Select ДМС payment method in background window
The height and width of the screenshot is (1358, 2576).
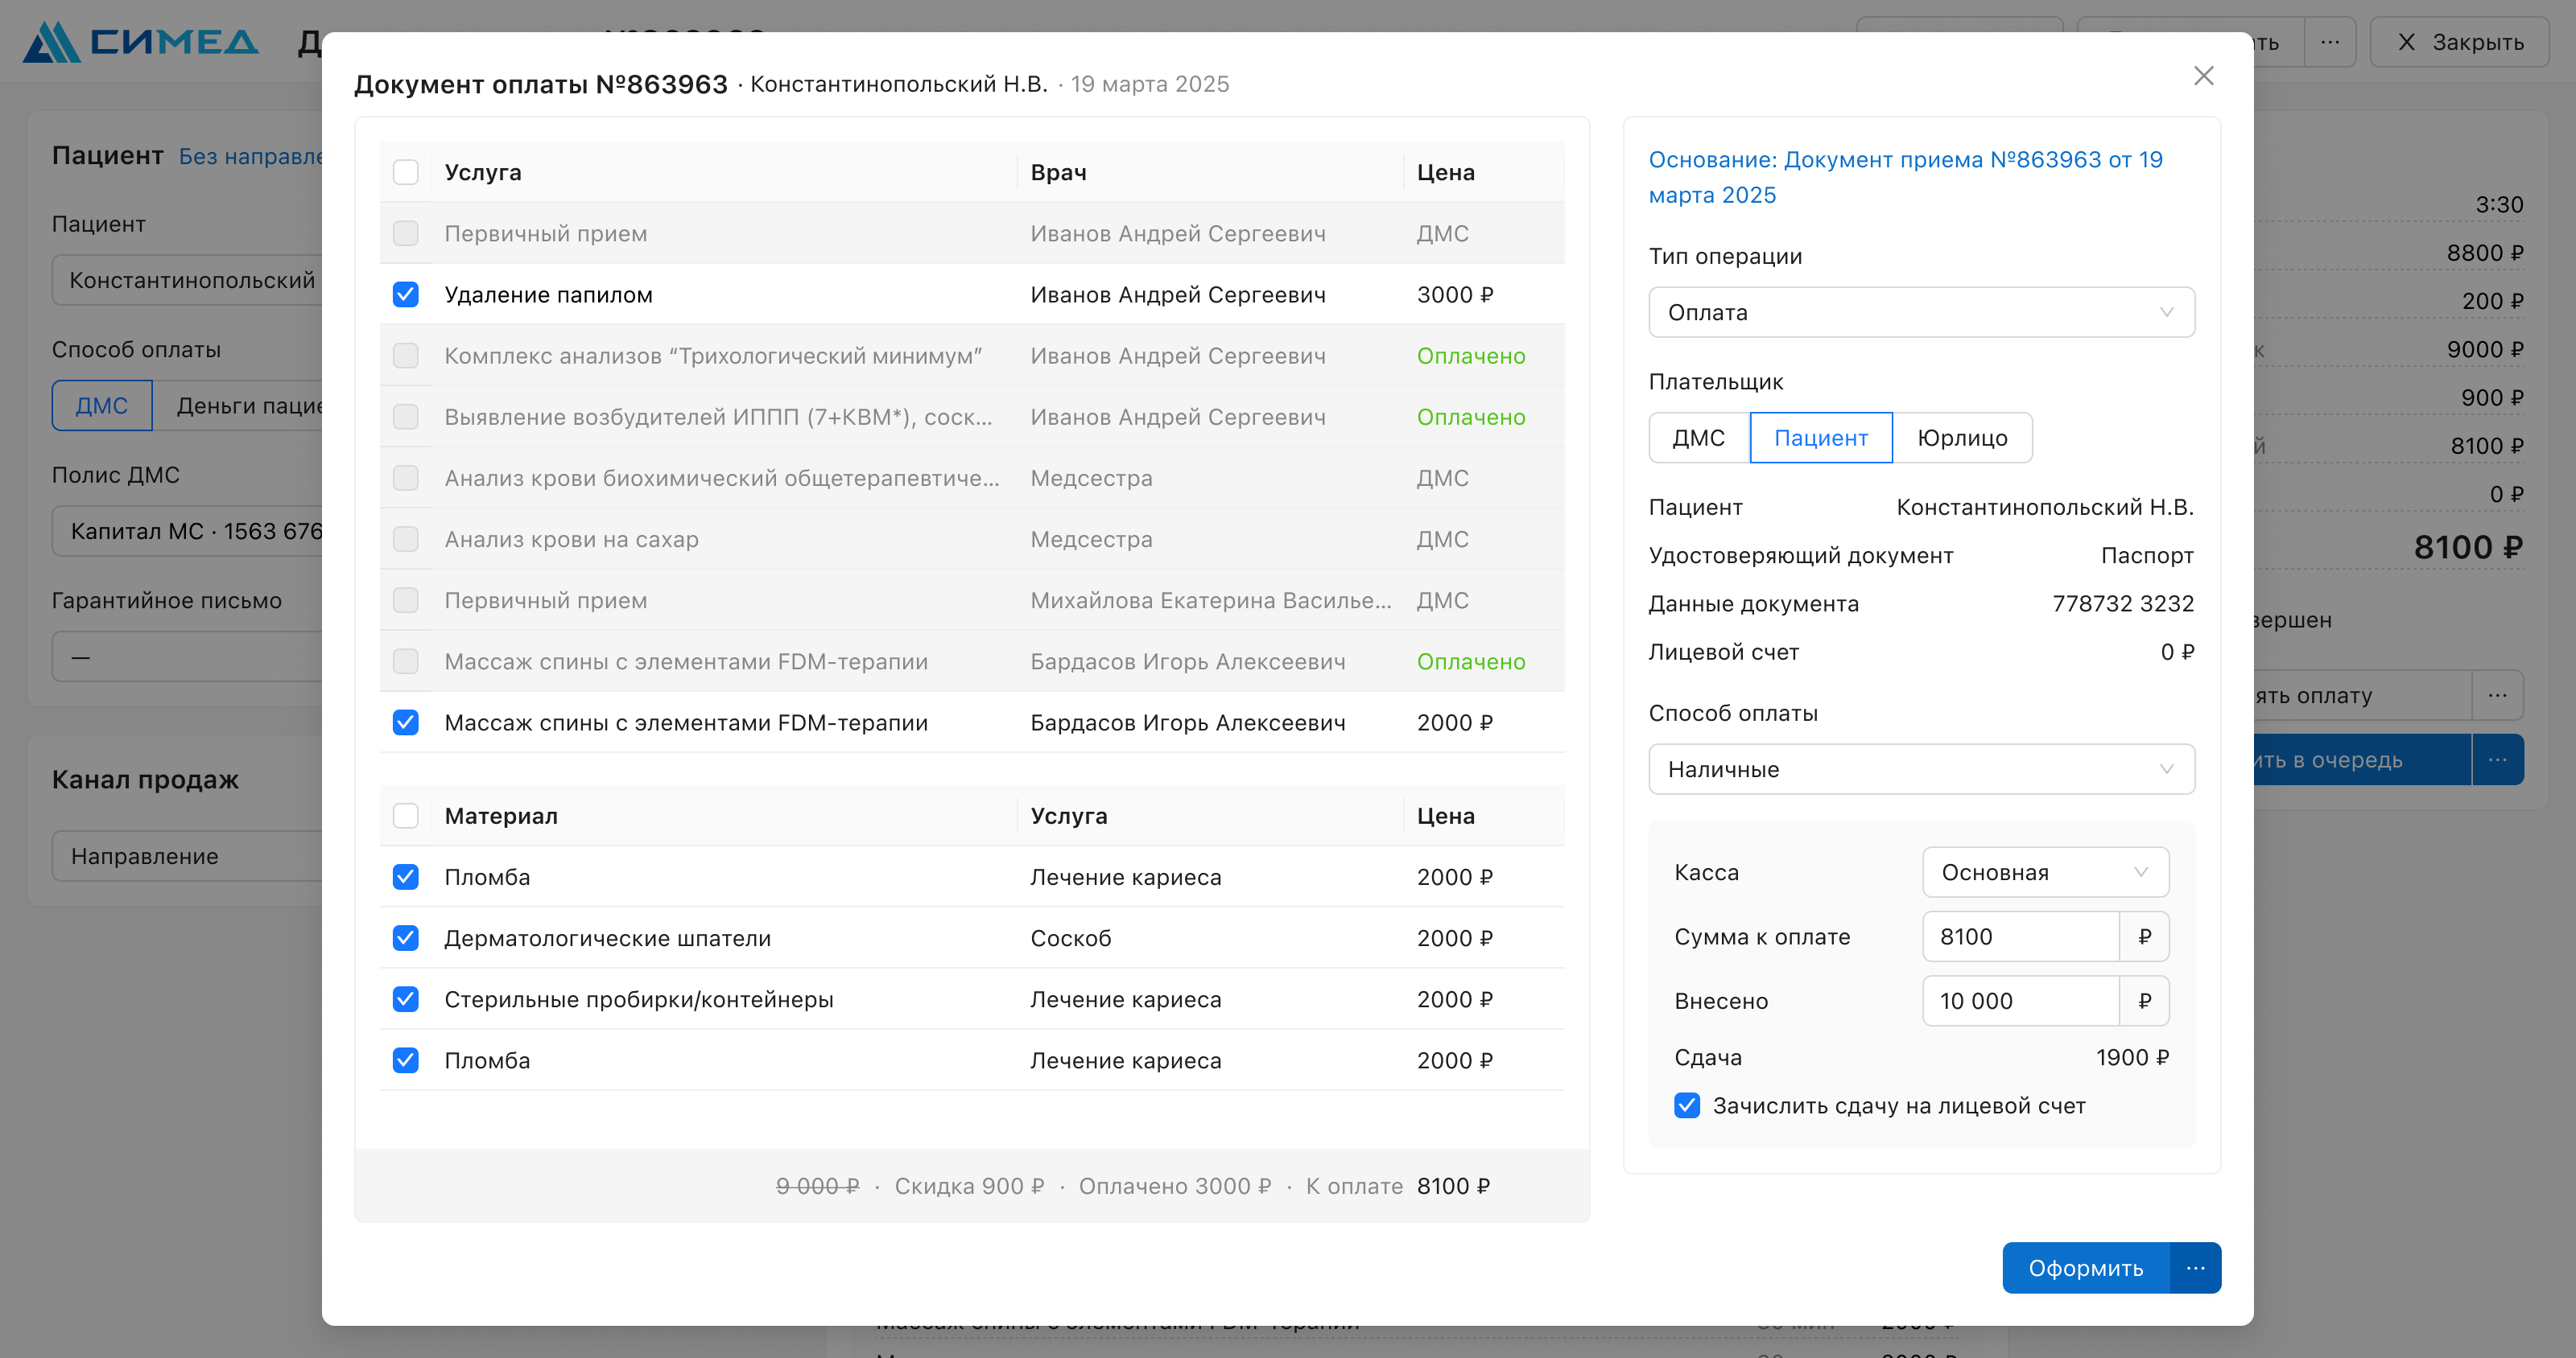click(x=102, y=405)
